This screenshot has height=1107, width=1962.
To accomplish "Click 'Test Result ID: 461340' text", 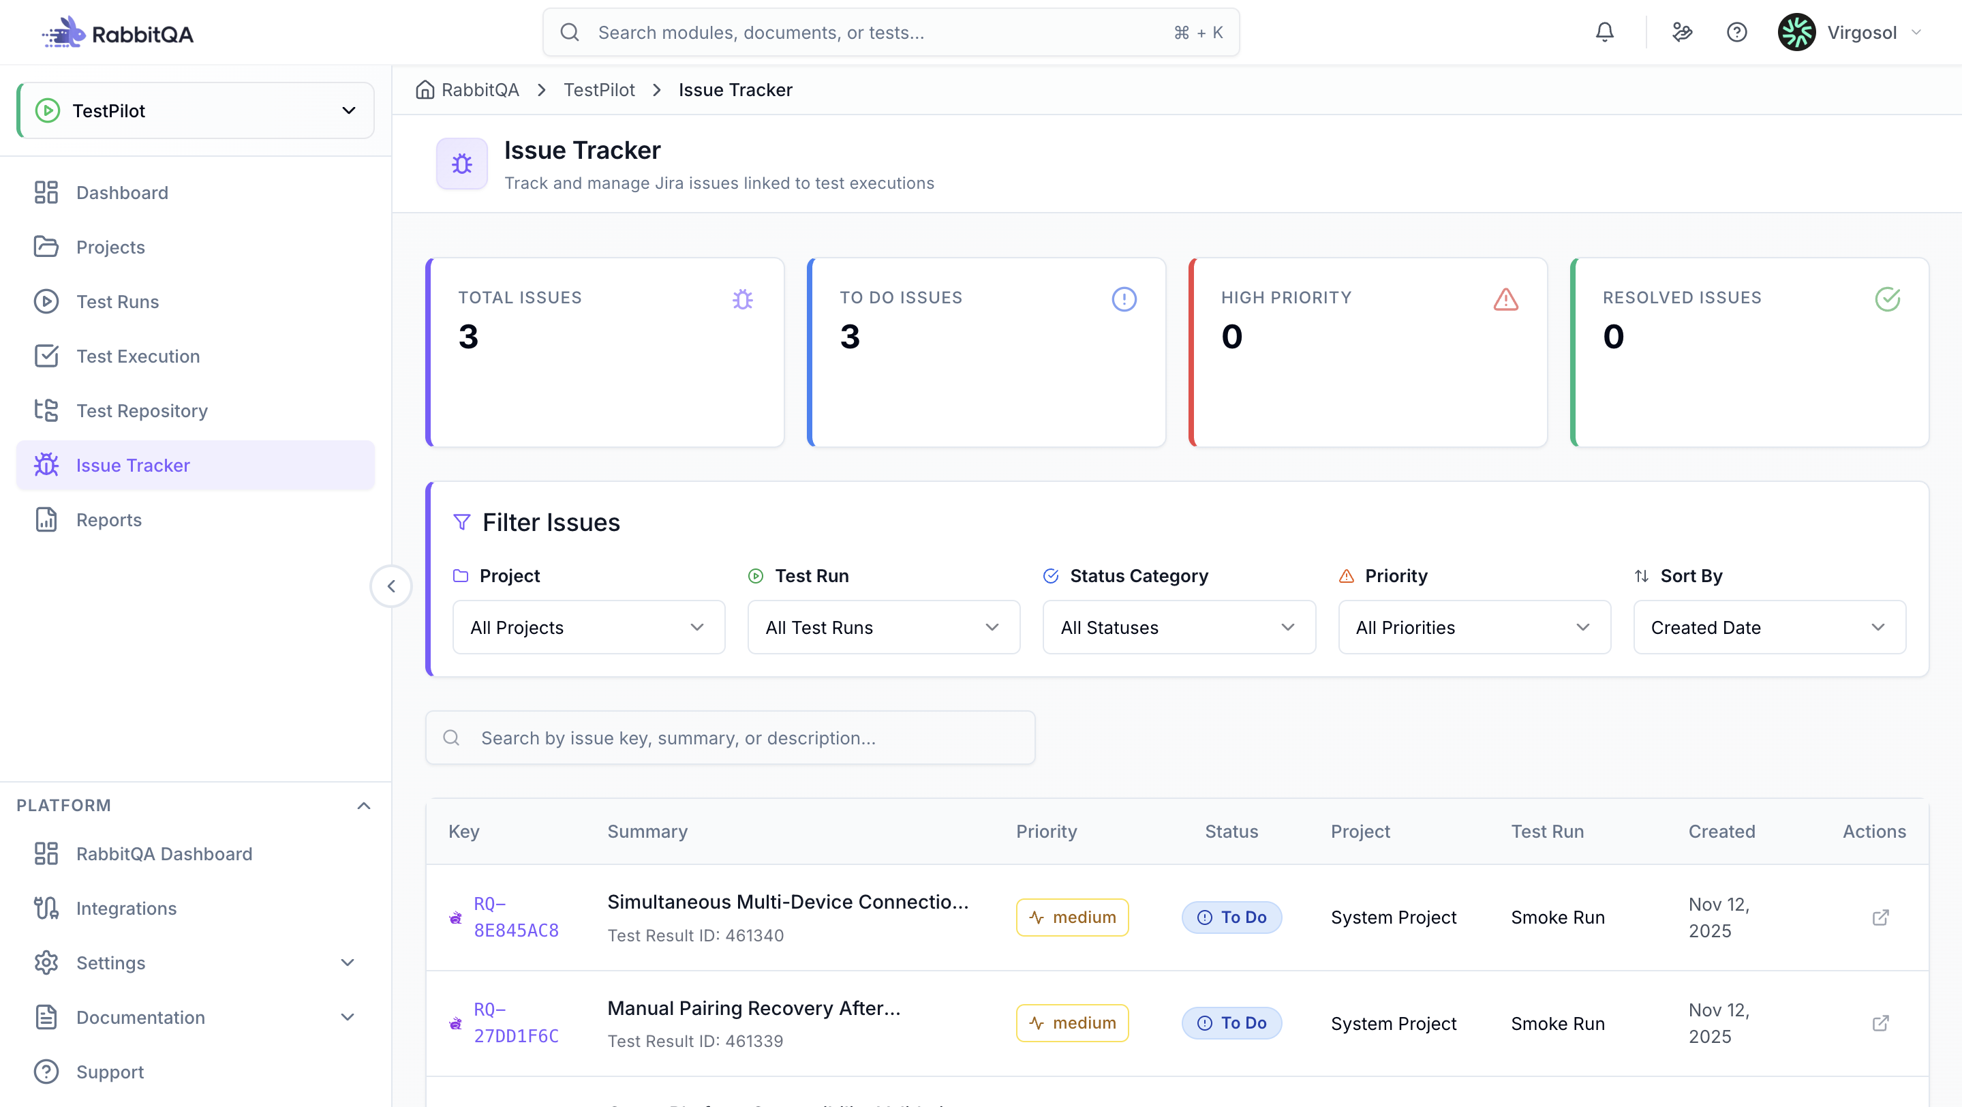I will coord(695,936).
